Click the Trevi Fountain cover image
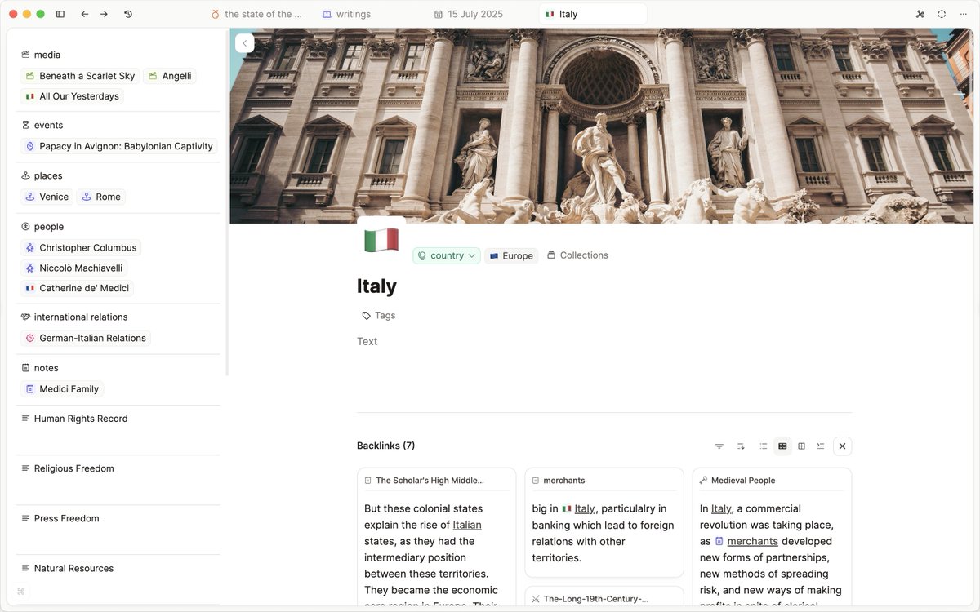The height and width of the screenshot is (612, 980). 601,126
